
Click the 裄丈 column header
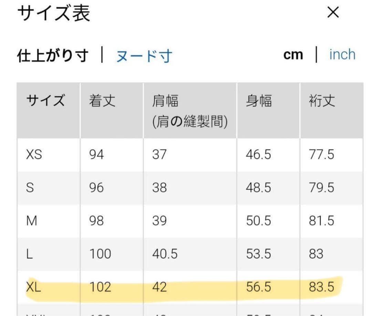pos(321,100)
